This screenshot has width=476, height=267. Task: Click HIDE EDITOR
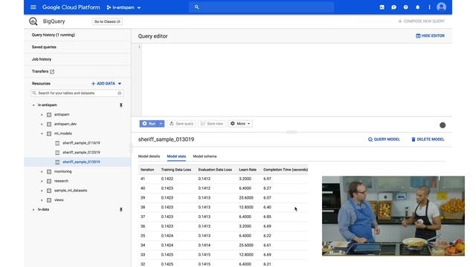click(x=430, y=36)
